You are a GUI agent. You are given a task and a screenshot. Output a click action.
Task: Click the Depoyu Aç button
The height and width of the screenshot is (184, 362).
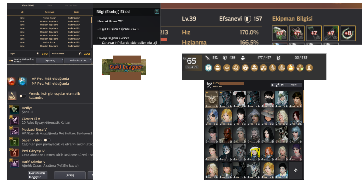coord(49,61)
